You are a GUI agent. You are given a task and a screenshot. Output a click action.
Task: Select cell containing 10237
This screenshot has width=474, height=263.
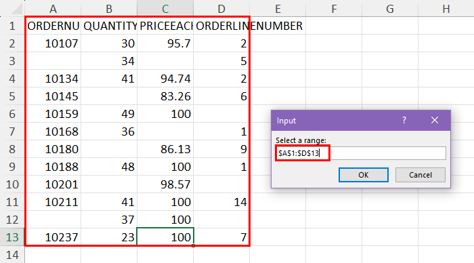coord(53,237)
